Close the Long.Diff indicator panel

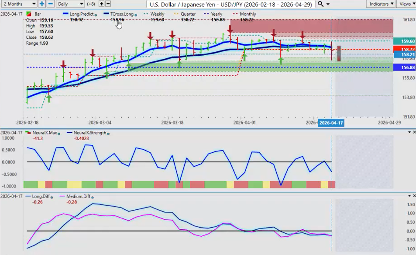[413, 196]
